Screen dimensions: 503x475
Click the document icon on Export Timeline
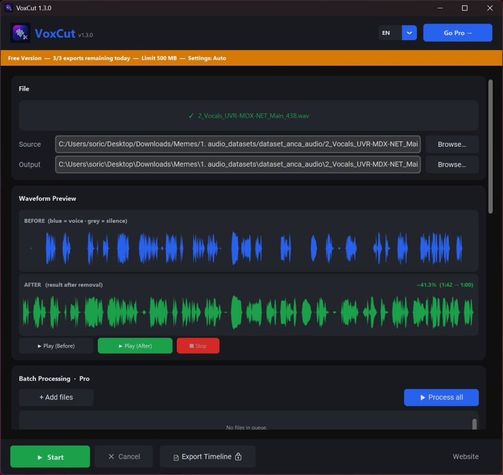tap(176, 457)
